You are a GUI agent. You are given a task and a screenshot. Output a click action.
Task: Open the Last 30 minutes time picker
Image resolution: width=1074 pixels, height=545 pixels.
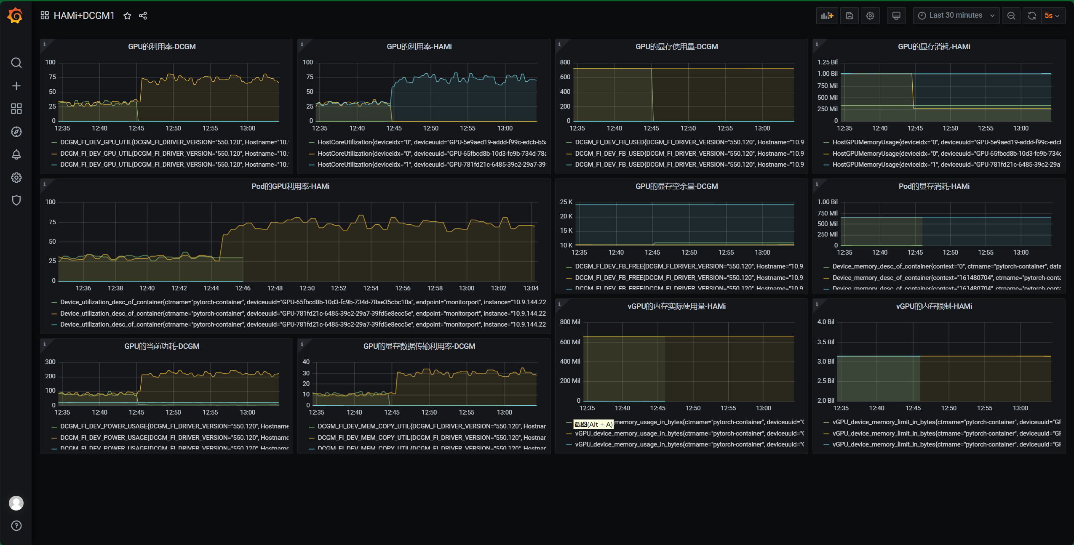click(956, 16)
